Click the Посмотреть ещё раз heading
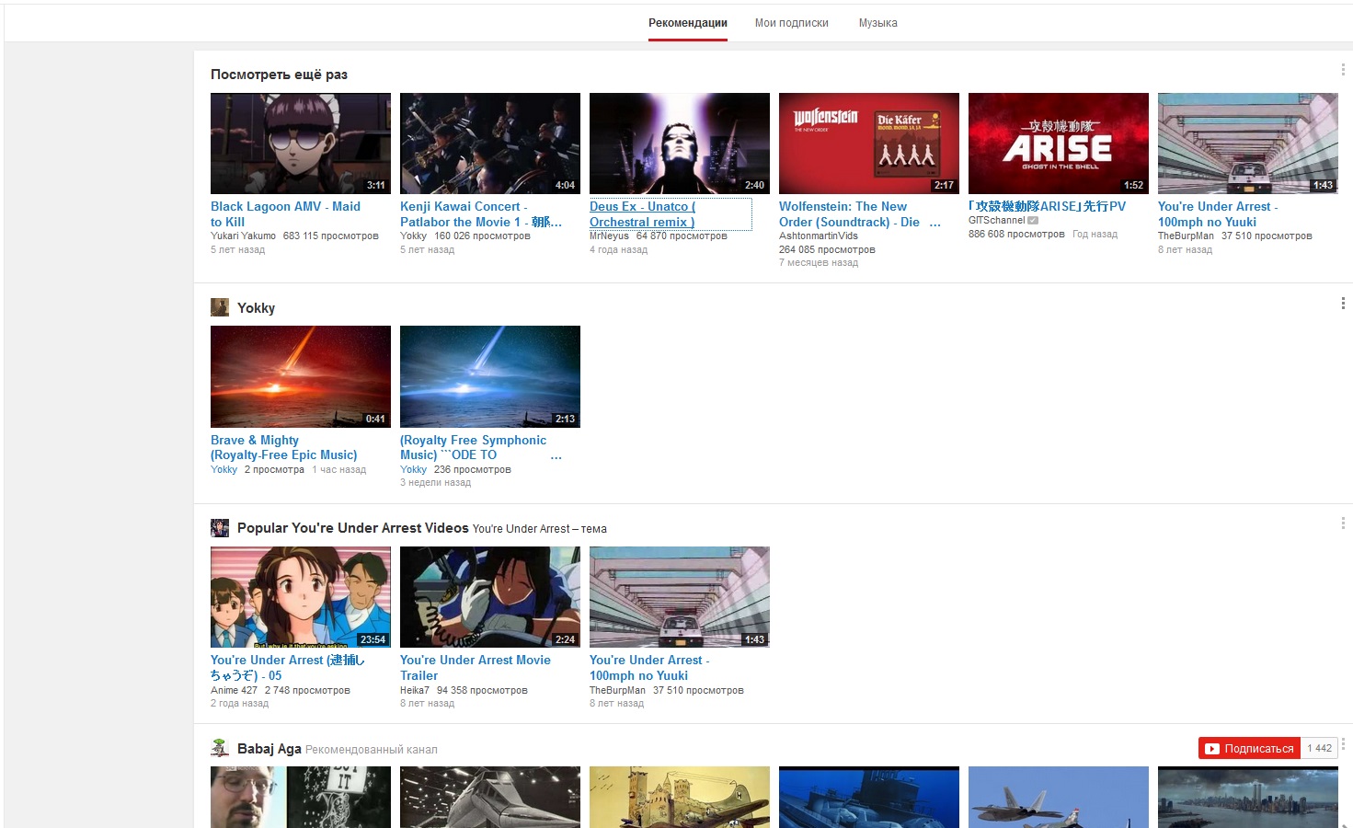The height and width of the screenshot is (828, 1353). (x=279, y=74)
